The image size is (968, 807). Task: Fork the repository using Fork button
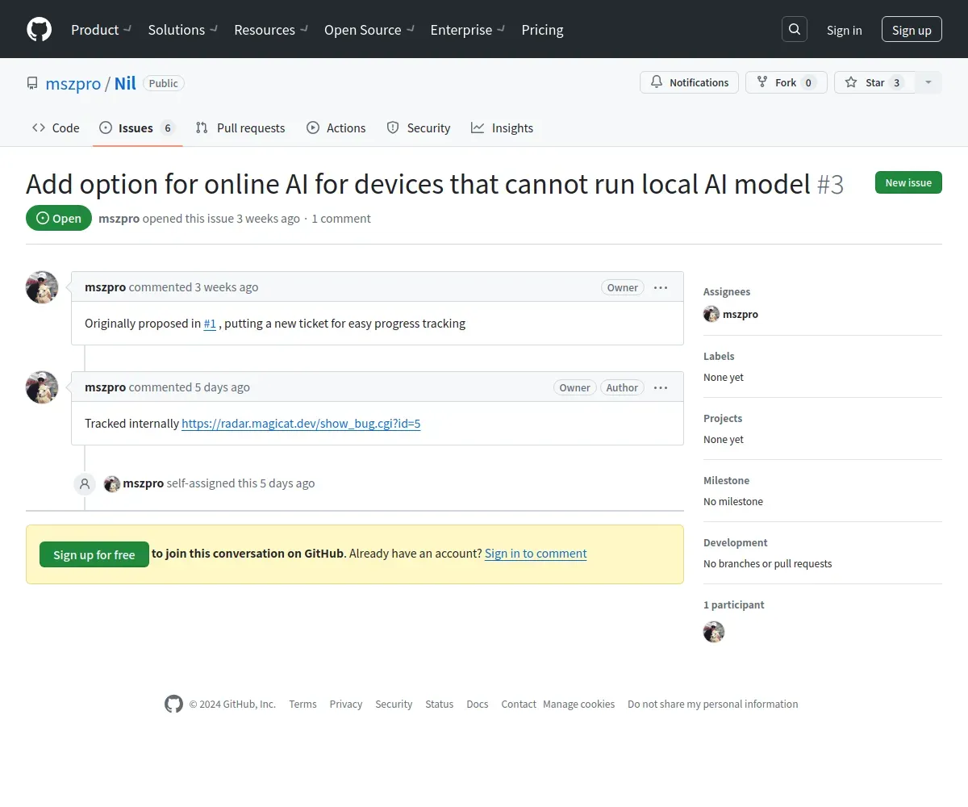[x=786, y=82]
